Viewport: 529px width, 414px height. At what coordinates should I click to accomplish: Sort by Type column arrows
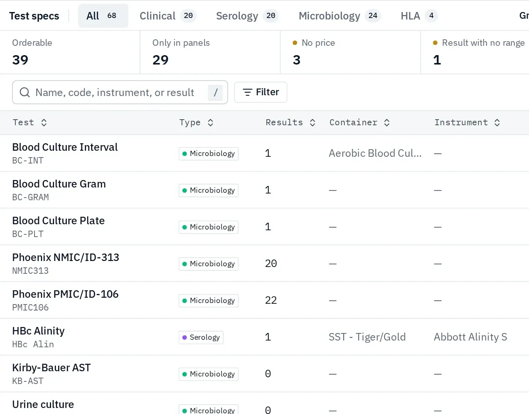click(x=210, y=123)
